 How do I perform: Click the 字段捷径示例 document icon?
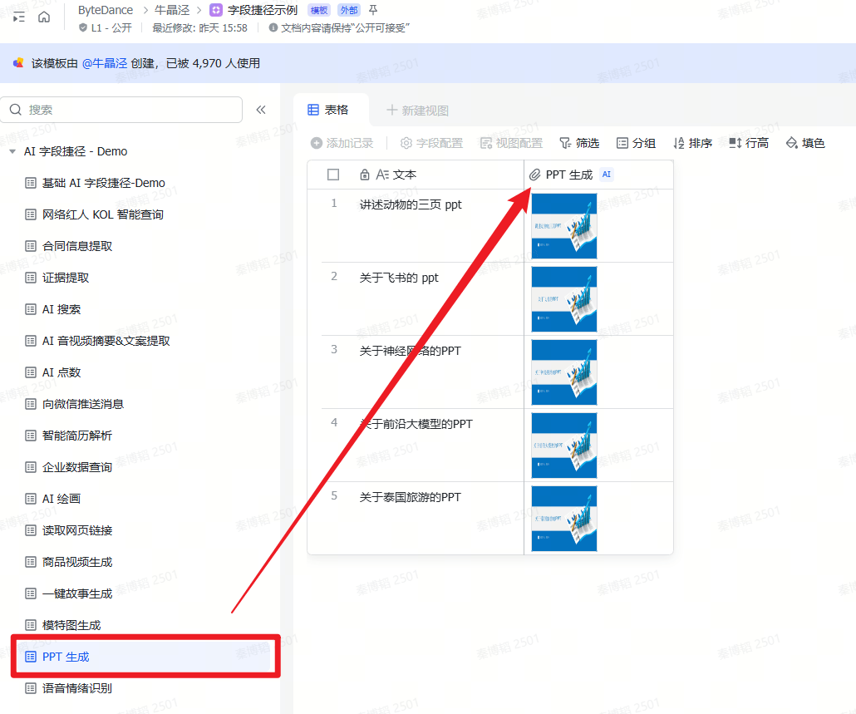[x=216, y=10]
